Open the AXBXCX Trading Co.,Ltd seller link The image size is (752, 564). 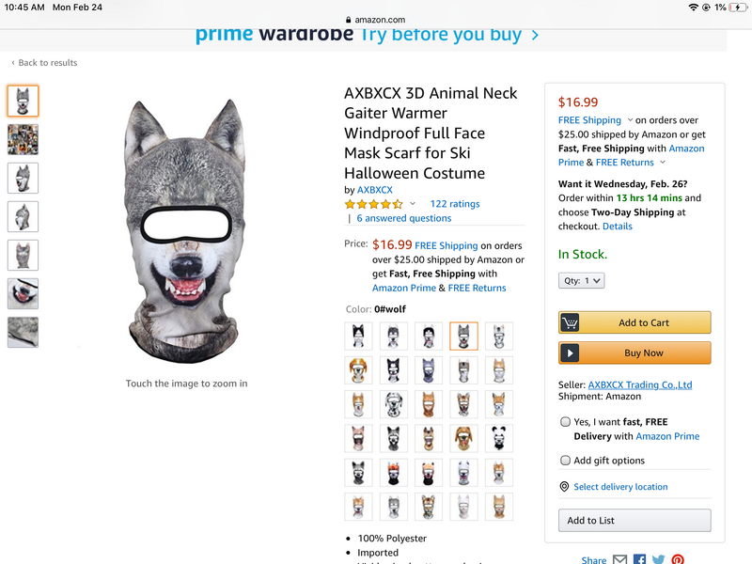click(x=639, y=384)
